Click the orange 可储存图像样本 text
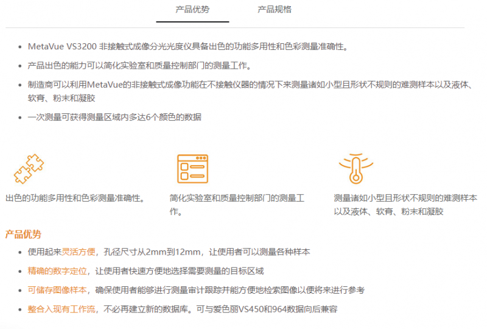 coord(57,290)
